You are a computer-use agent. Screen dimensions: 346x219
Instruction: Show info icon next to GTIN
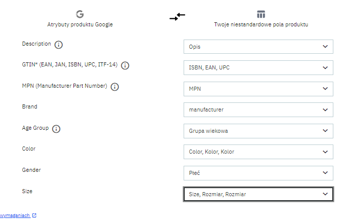[x=125, y=65]
